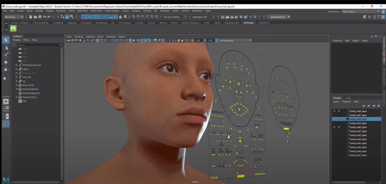Viewport: 386px width, 184px height.
Task: Toggle visibility V box for body_lod0_layer
Action: (x=335, y=111)
